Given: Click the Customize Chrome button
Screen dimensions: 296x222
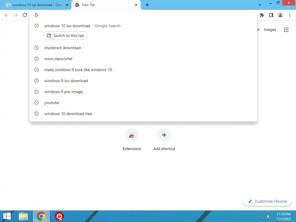Looking at the screenshot, I should pyautogui.click(x=267, y=201).
